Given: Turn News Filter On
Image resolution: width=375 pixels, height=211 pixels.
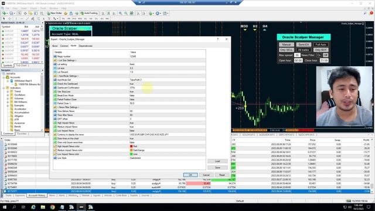Looking at the screenshot, I should click(319, 55).
